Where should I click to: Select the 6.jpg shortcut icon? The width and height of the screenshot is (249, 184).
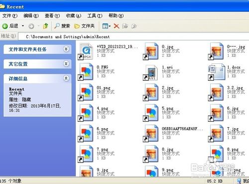coord(216,113)
